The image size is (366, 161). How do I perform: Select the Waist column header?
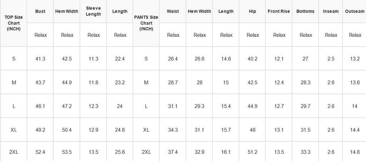coord(173,11)
